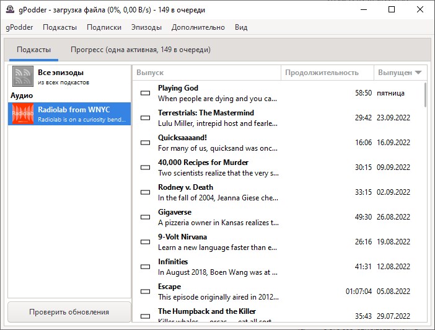Click the Проверить обновления button
The height and width of the screenshot is (330, 435).
tap(69, 312)
